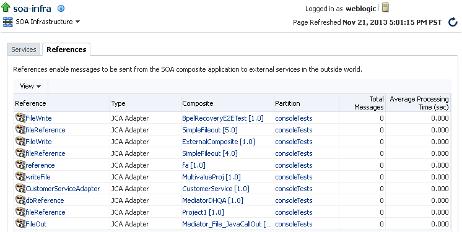Viewport: 462px width, 232px height.
Task: Open BpelRecoveryE2ETest [1.0] composite
Action: click(x=223, y=118)
